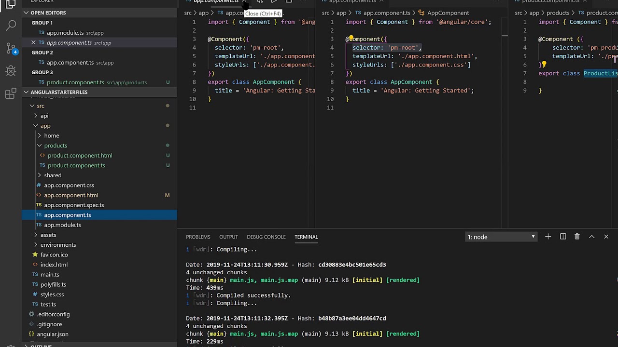This screenshot has width=618, height=347.
Task: Select the product.component.ts editor tab
Action: (550, 1)
